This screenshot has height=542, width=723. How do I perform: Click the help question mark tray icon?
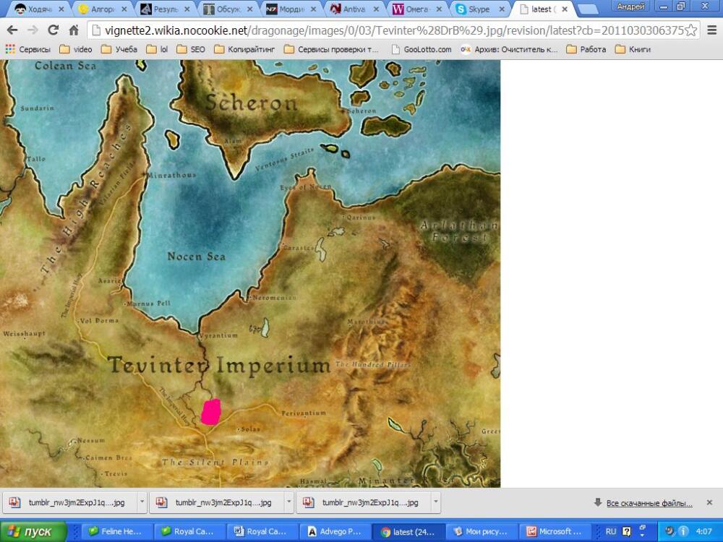[x=627, y=531]
